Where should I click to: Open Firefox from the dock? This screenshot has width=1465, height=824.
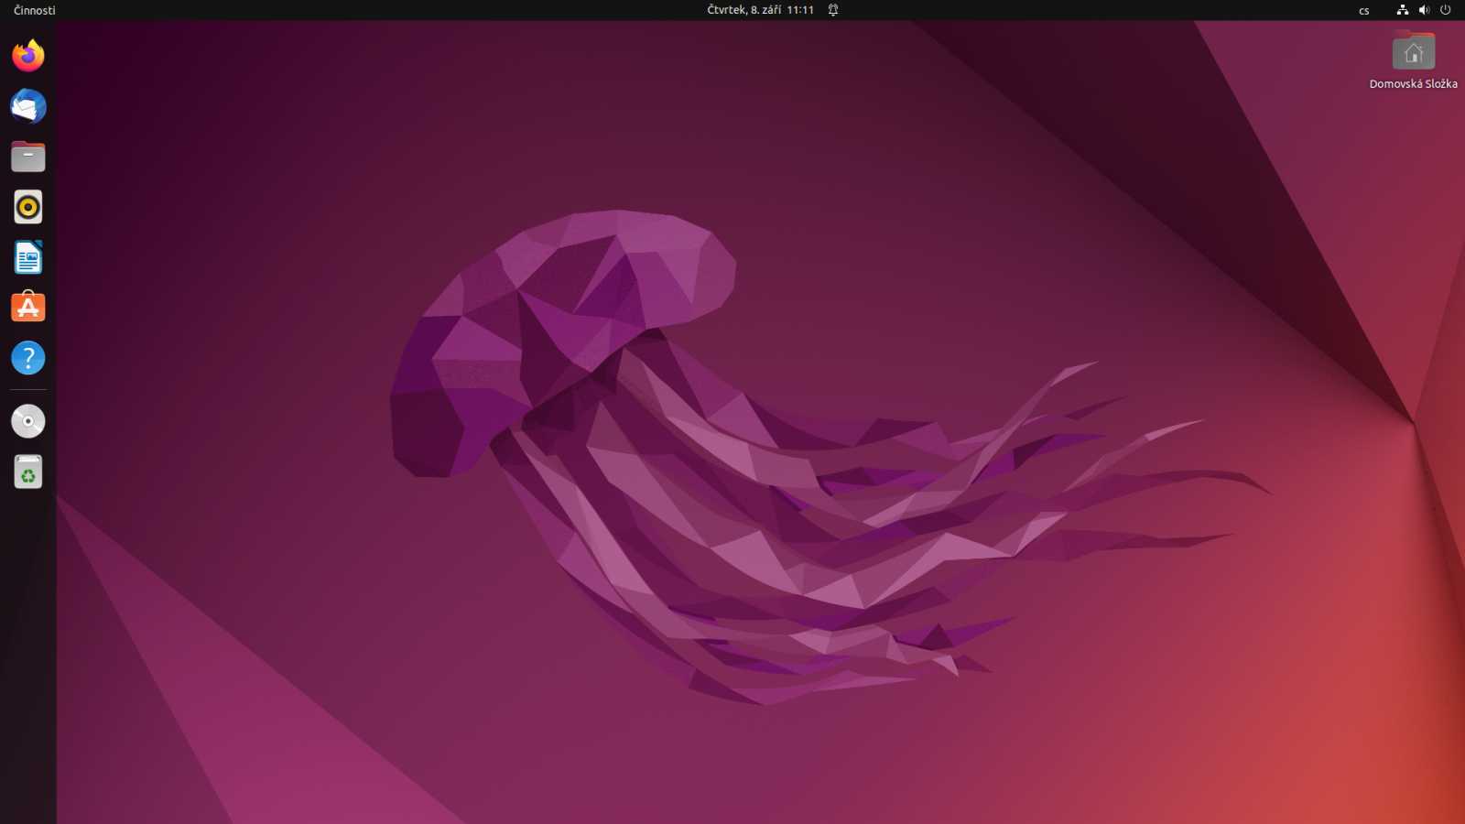pyautogui.click(x=28, y=56)
